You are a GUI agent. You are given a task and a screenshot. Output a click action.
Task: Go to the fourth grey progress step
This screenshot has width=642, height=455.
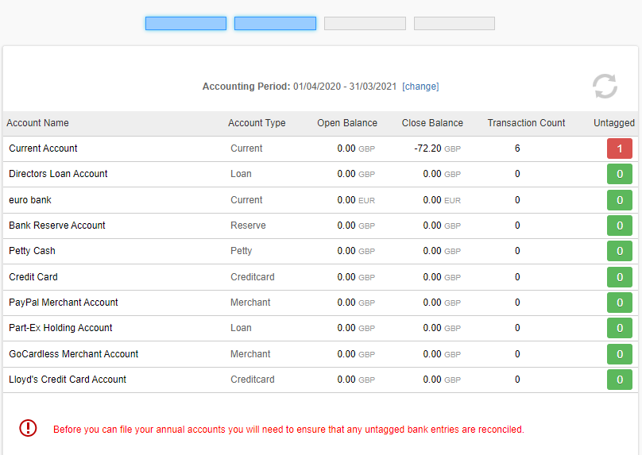pos(454,24)
